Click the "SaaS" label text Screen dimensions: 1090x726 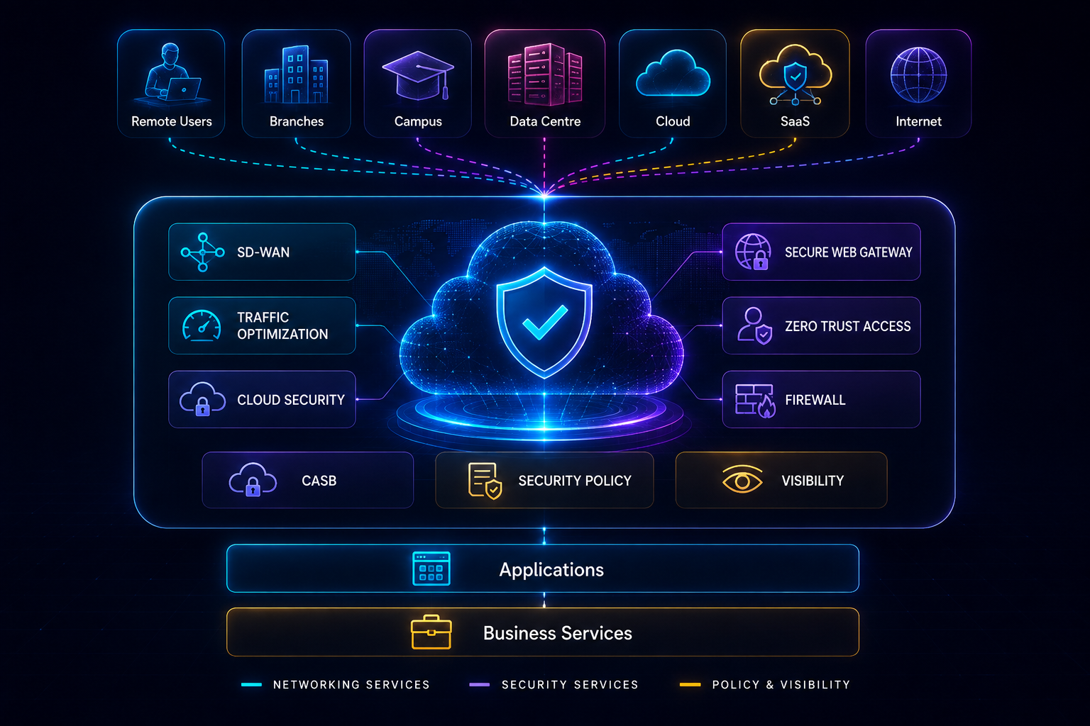[795, 122]
